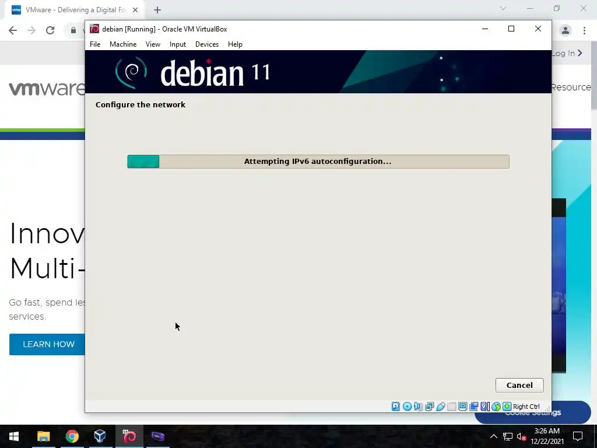Open the clock and date 3:26 AM

point(547,436)
